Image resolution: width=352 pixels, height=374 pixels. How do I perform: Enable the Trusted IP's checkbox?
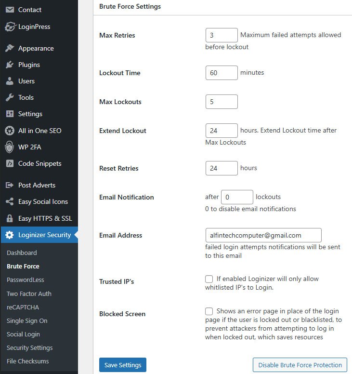click(209, 279)
